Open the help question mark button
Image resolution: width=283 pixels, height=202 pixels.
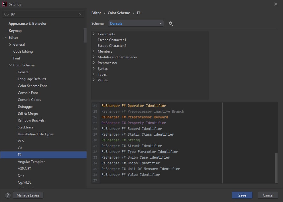(7, 195)
